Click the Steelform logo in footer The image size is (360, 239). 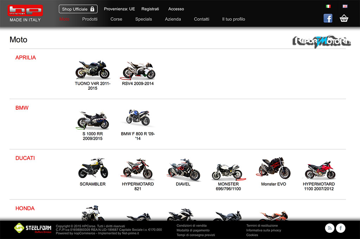click(x=33, y=228)
